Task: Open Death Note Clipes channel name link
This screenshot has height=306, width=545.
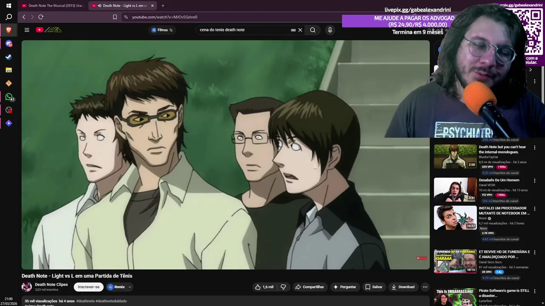Action: coord(51,285)
